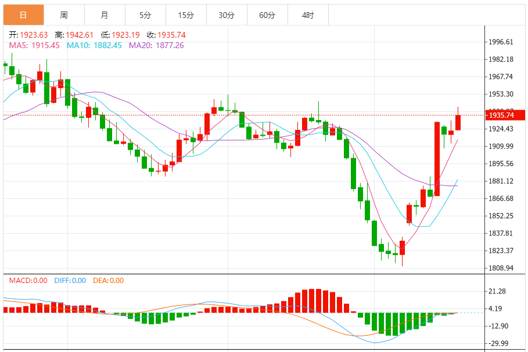Viewport: 528px width, 352px height.
Task: Click the MA20: 1877.26 indicator label
Action: point(157,45)
